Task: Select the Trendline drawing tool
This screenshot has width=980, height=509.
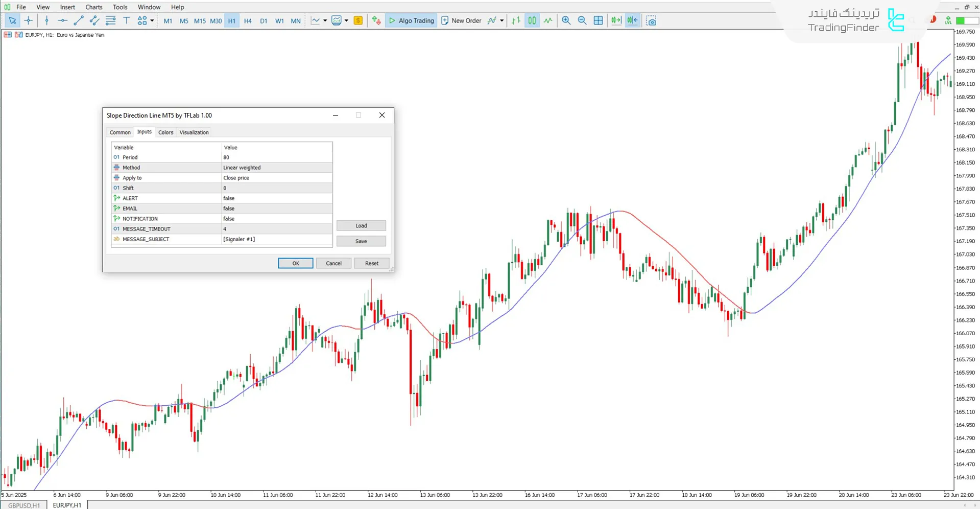Action: (79, 20)
